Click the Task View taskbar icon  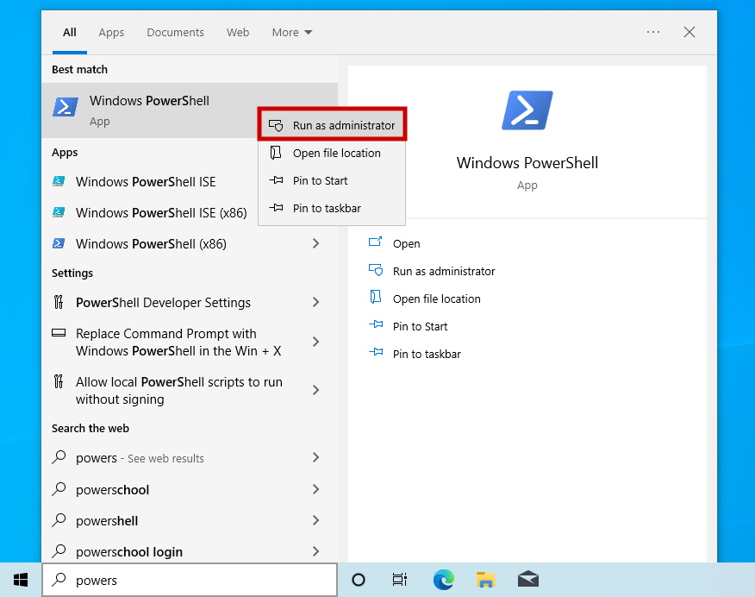(x=400, y=580)
